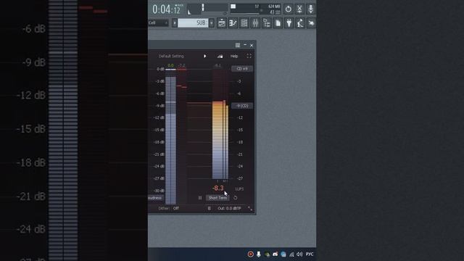Click the Short Term loudness mode button

[217, 198]
